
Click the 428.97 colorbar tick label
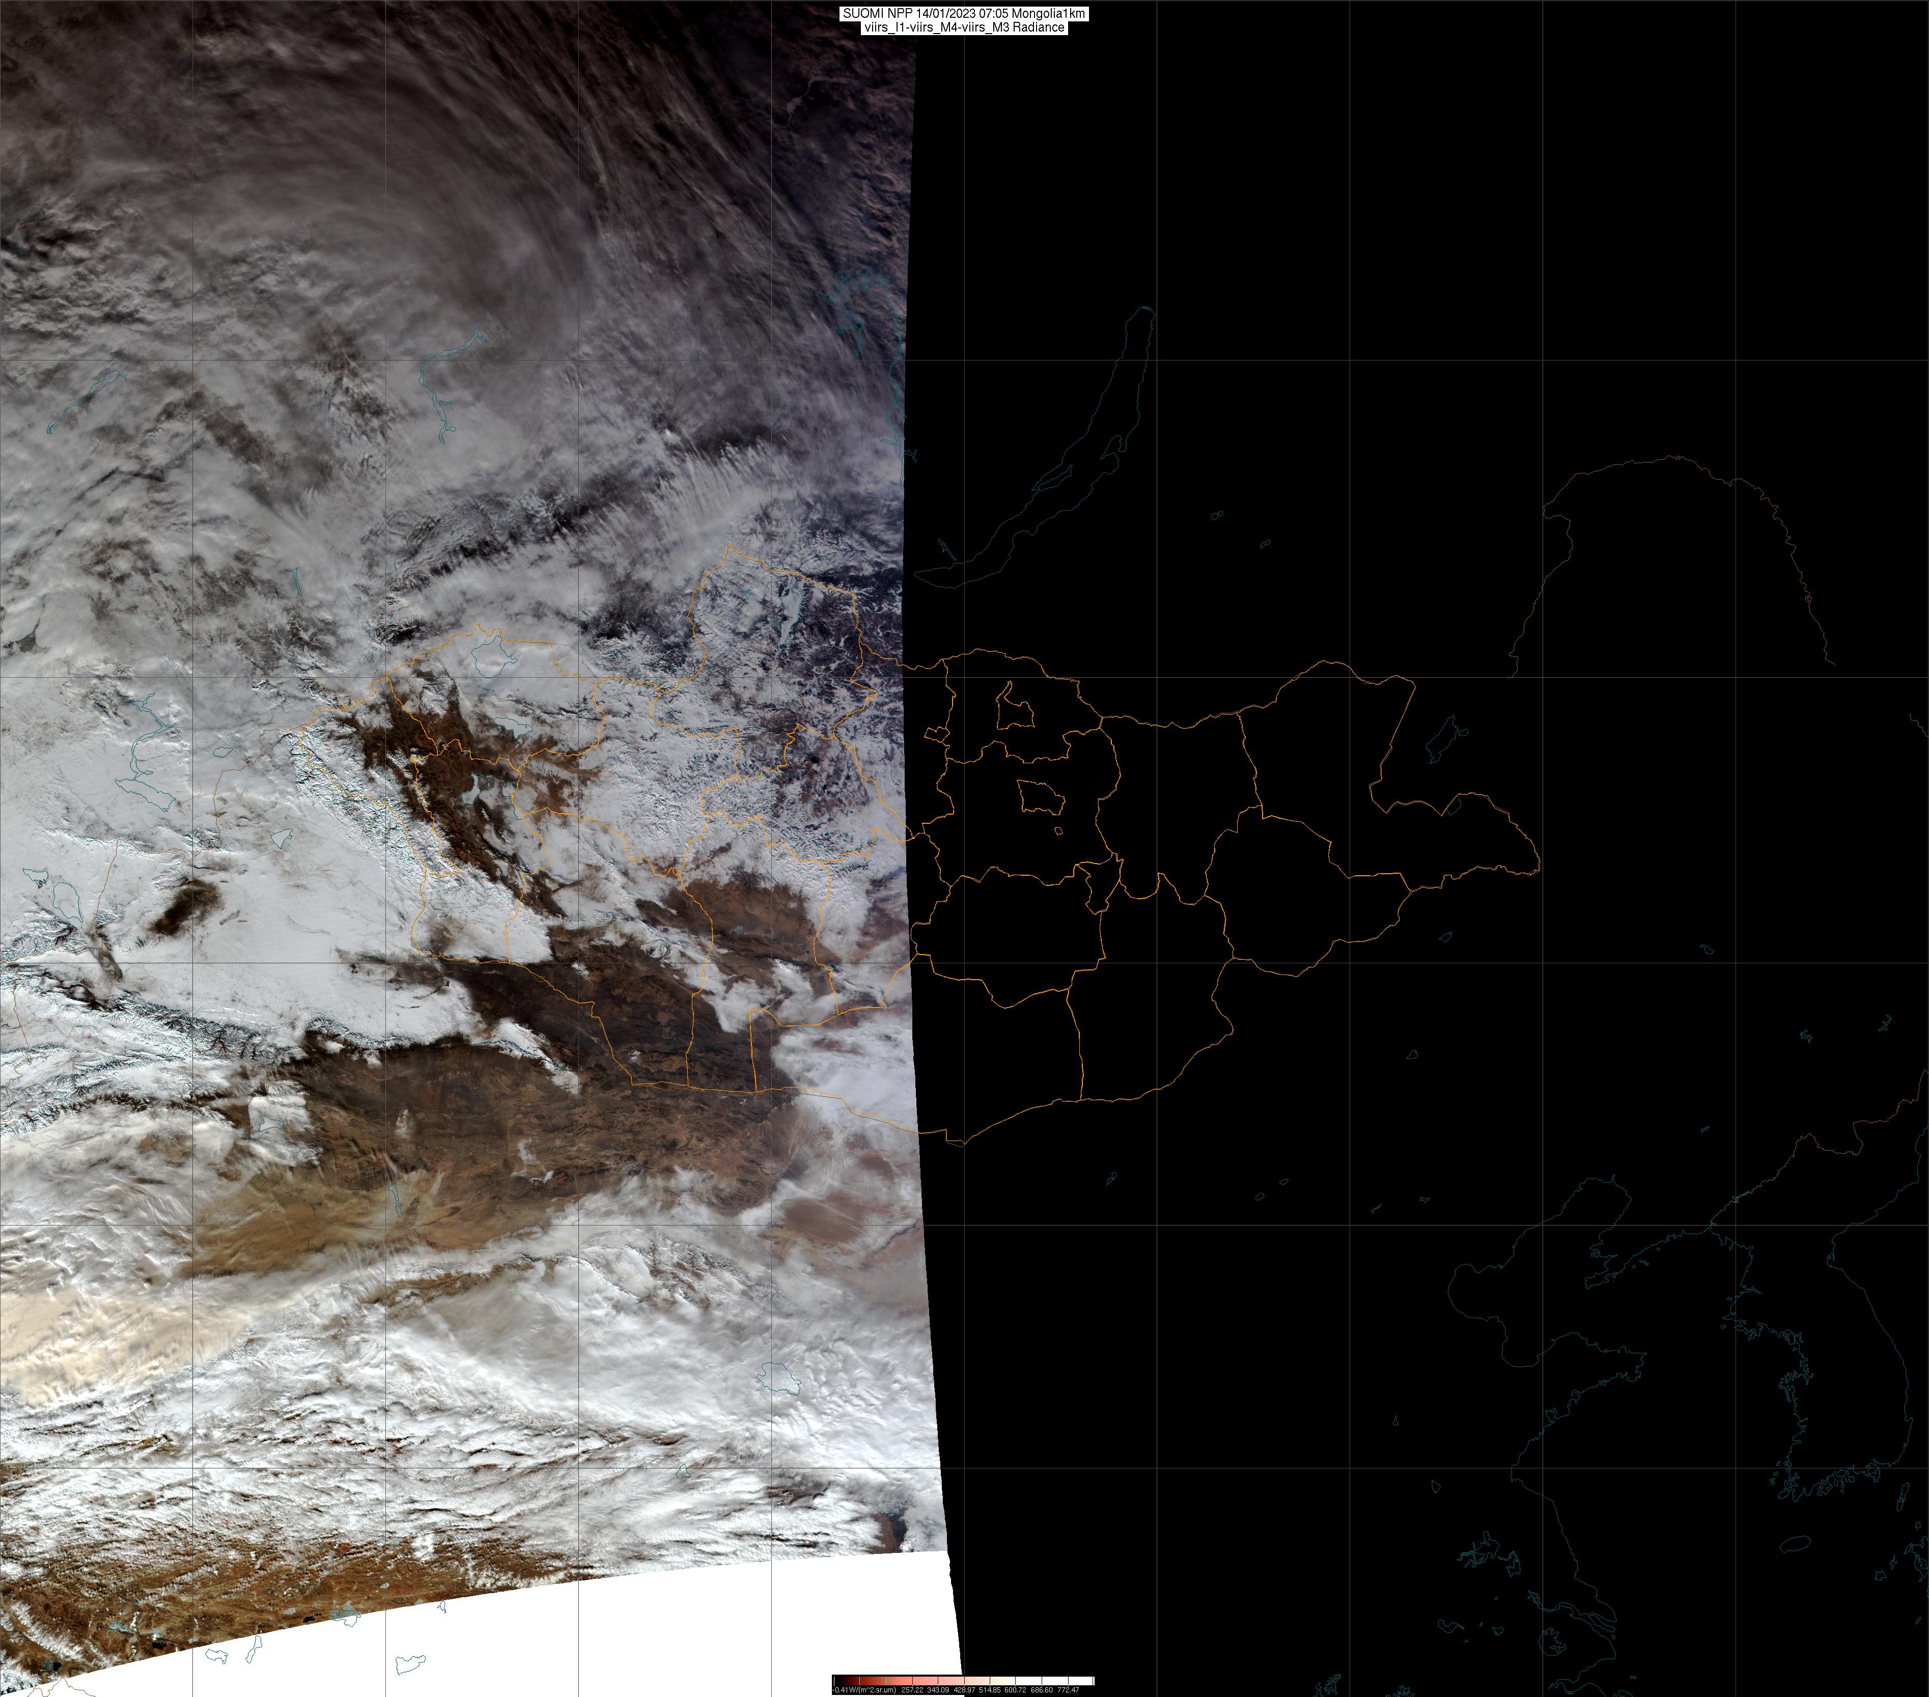[x=964, y=1689]
